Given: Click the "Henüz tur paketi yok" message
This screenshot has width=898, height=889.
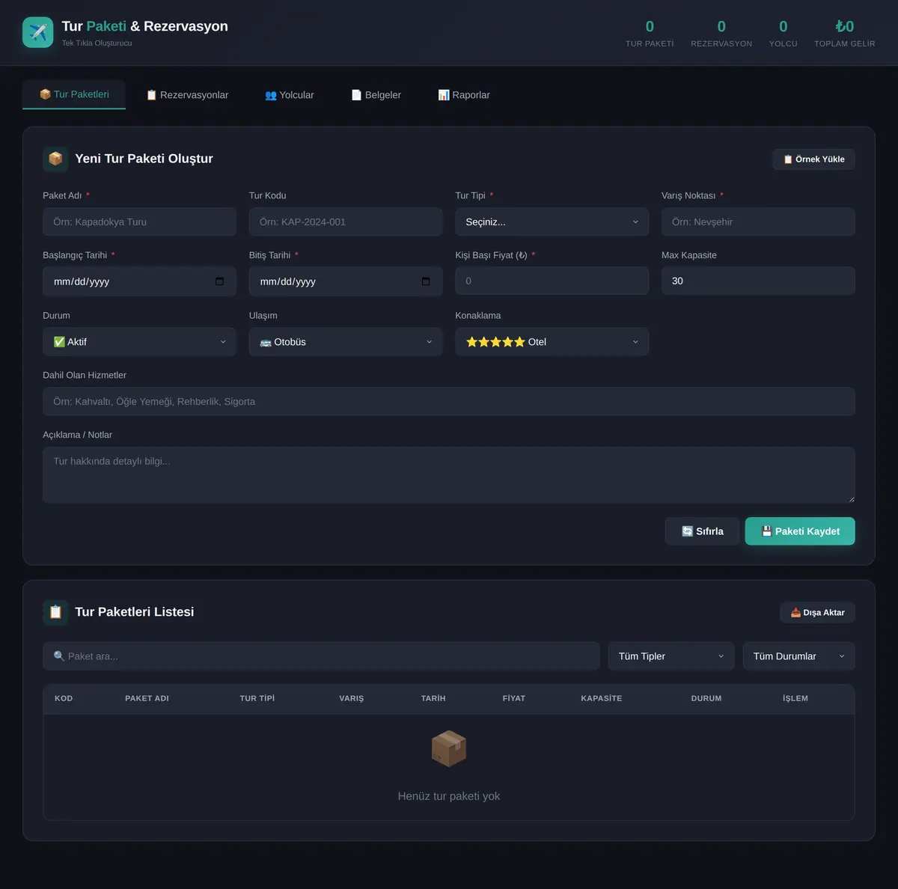Looking at the screenshot, I should coord(449,796).
